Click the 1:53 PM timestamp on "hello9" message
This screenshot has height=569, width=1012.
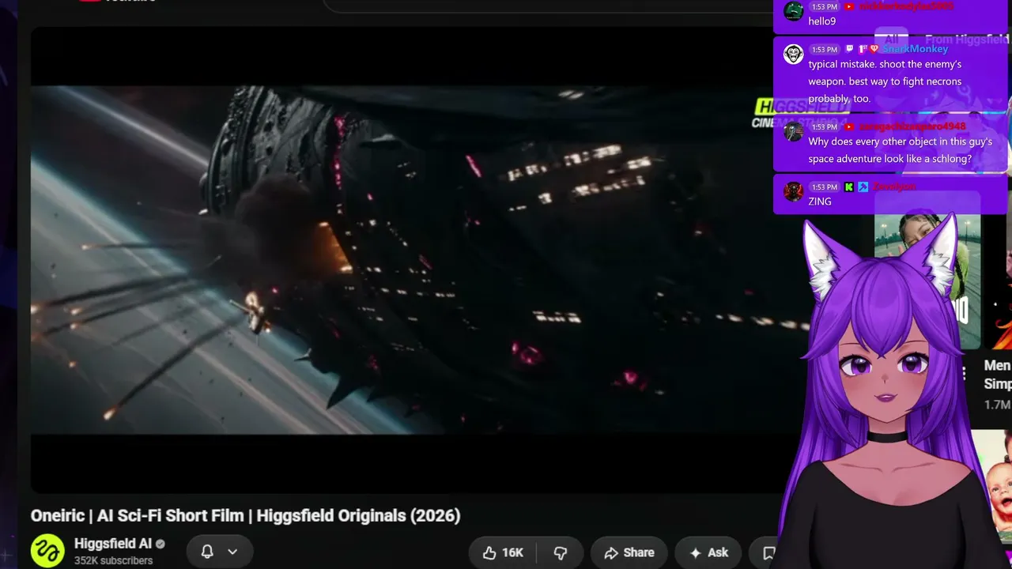[824, 6]
